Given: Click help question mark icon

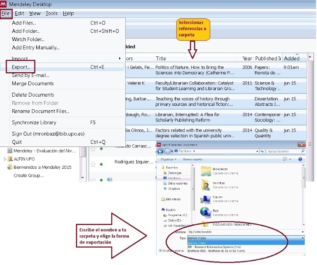Looking at the screenshot, I should [300, 159].
